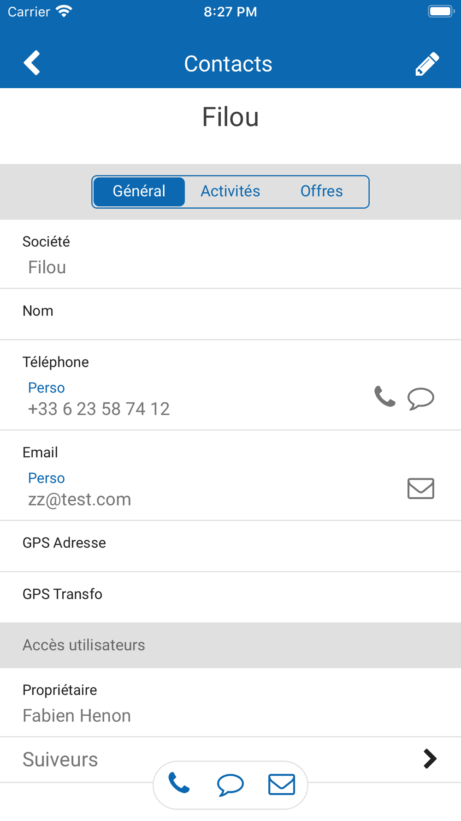Tap blue phone icon in floating bar
The image size is (461, 821).
[x=179, y=783]
